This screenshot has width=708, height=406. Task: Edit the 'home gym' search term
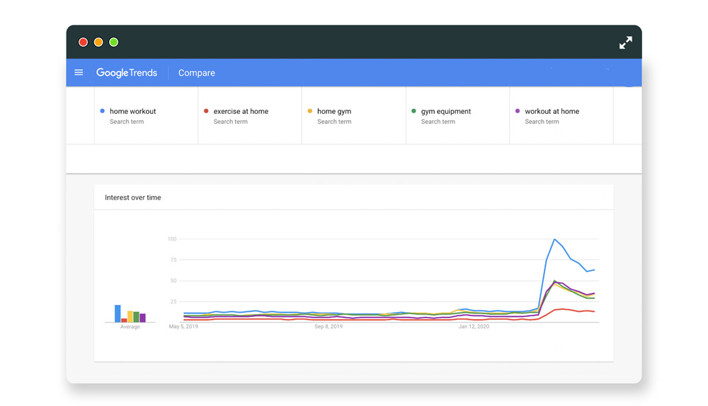click(x=334, y=112)
